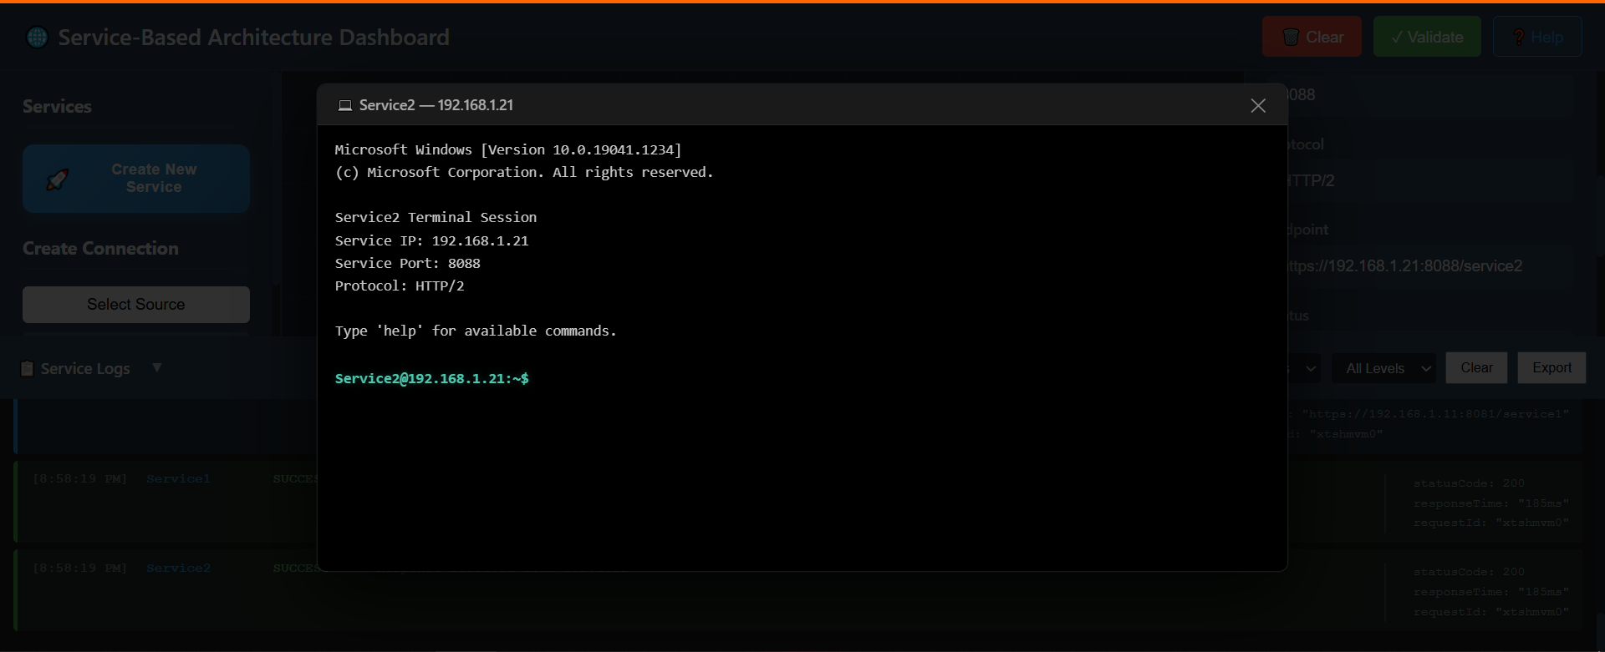The height and width of the screenshot is (652, 1605).
Task: Click the Service2 link in log entry
Action: (x=178, y=568)
